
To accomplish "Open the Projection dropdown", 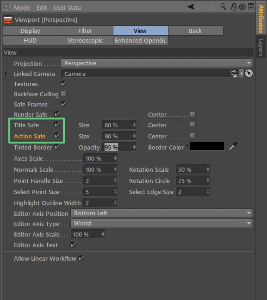I will [157, 63].
